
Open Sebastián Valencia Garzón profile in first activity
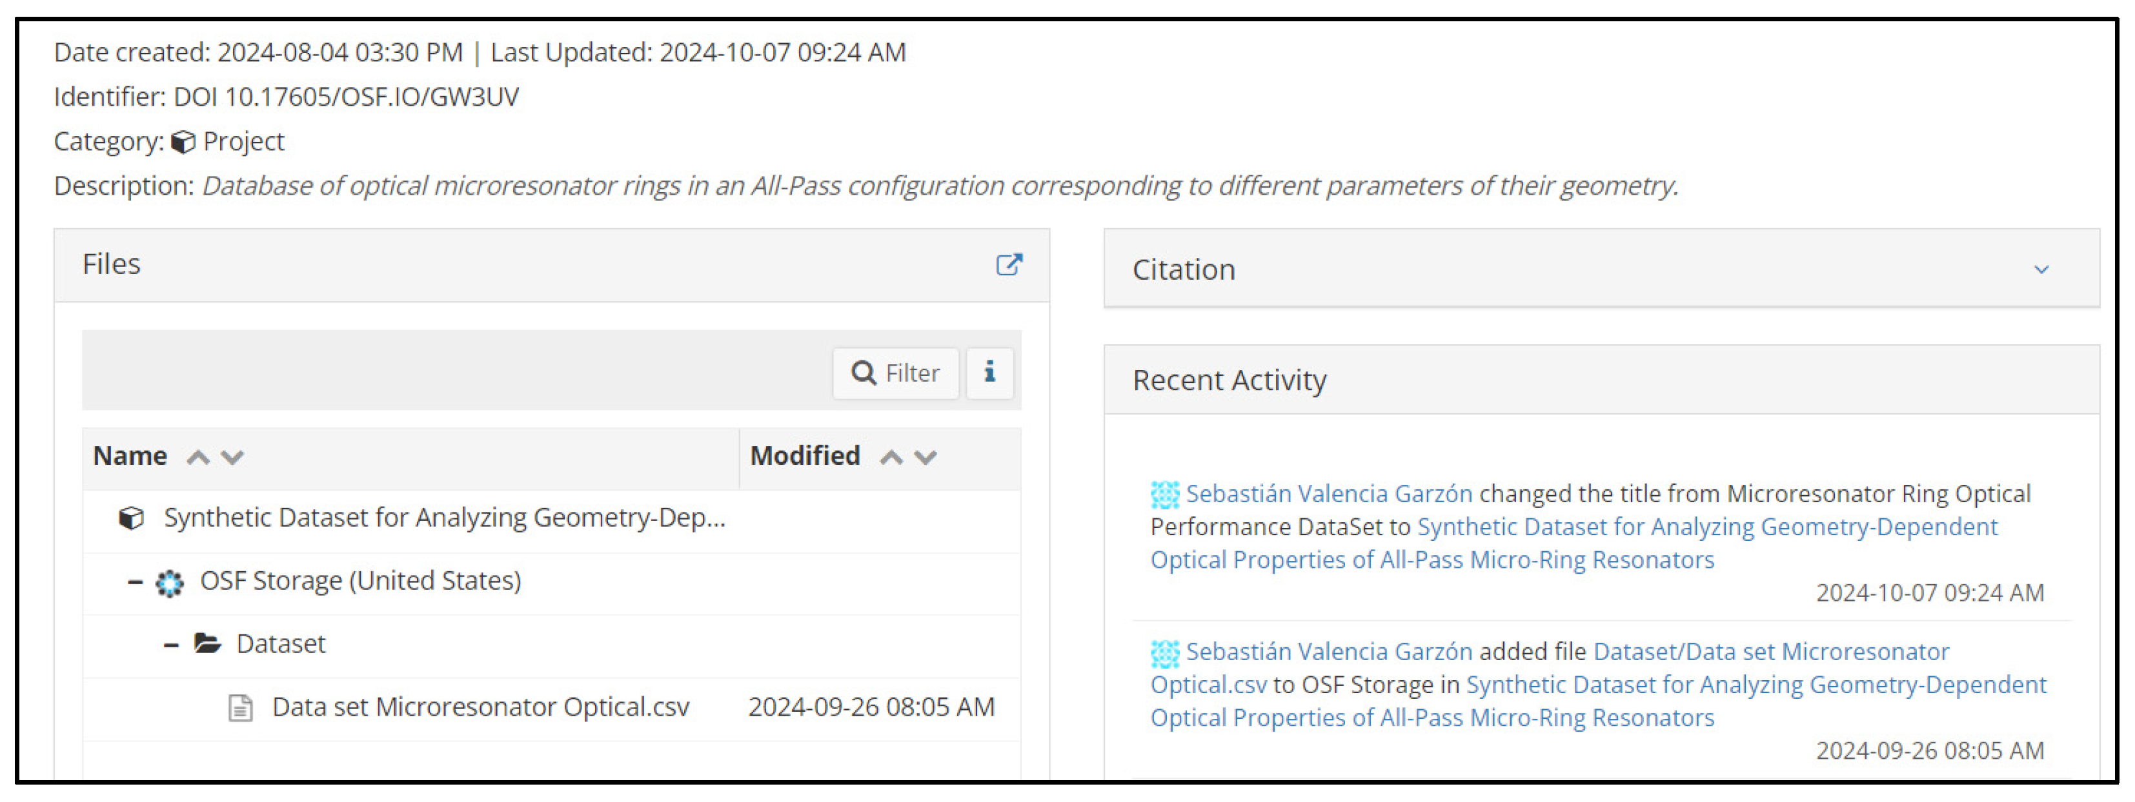point(1329,494)
